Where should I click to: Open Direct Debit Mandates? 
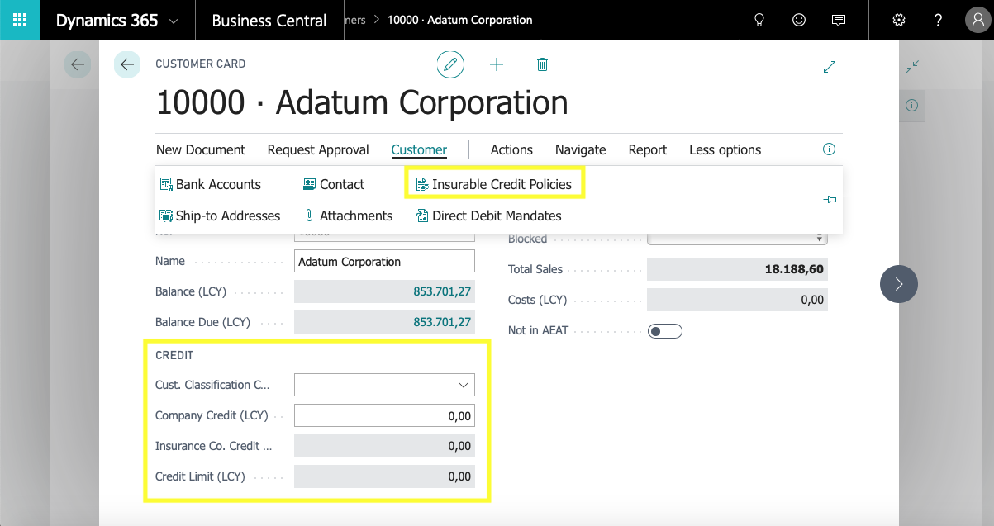tap(488, 216)
